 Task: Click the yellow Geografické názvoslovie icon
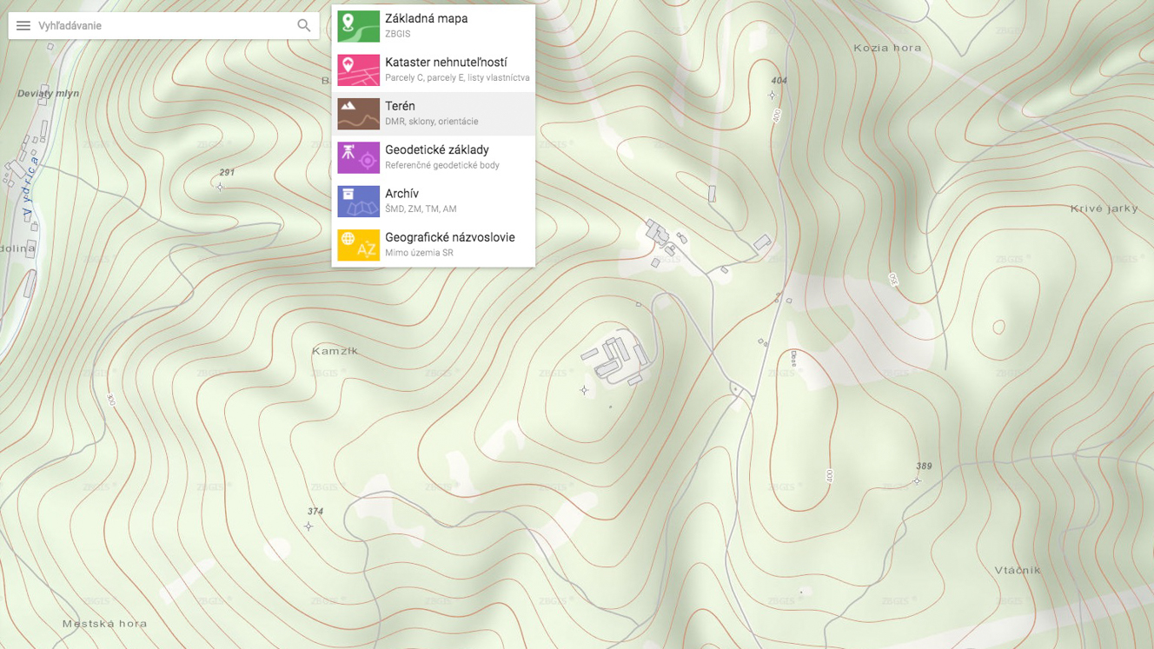tap(358, 245)
